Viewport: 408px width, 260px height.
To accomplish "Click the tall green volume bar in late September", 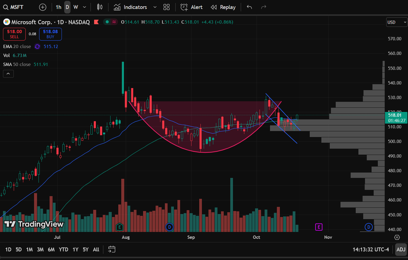I will (232, 204).
